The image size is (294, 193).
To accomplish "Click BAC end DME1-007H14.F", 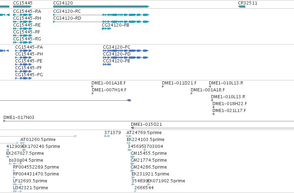I will 109,90.
